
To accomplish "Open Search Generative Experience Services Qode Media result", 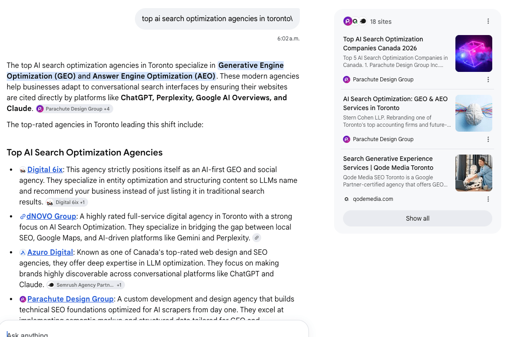I will [388, 163].
